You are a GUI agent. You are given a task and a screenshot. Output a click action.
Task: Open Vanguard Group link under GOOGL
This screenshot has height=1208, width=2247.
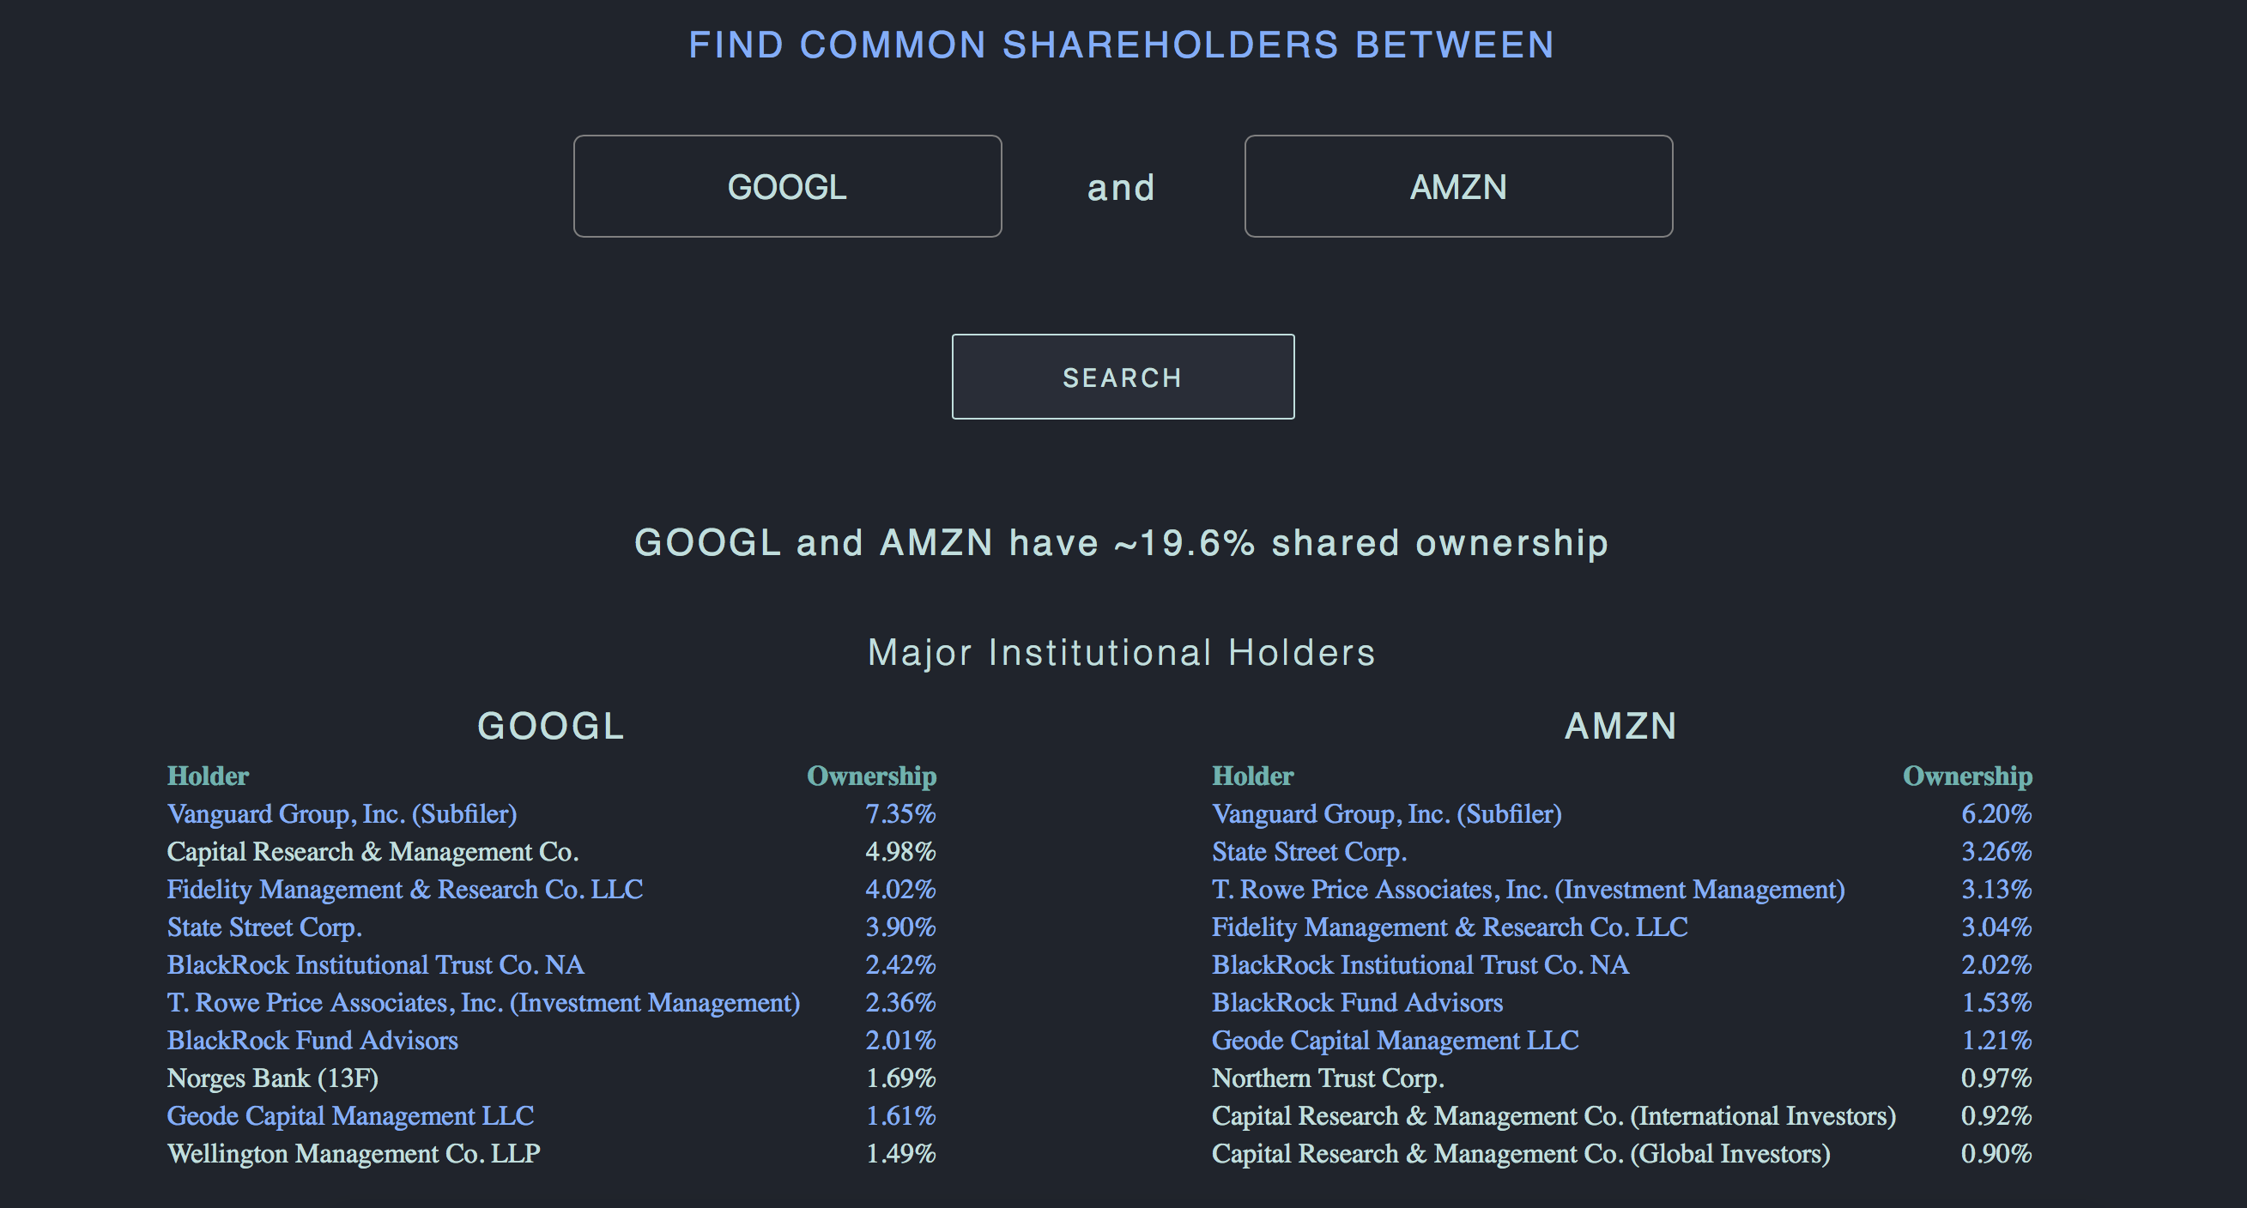342,813
